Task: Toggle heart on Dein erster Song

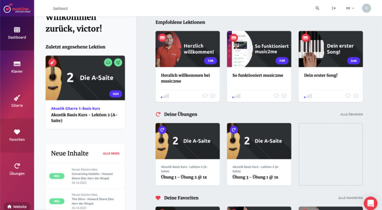Action: click(348, 96)
